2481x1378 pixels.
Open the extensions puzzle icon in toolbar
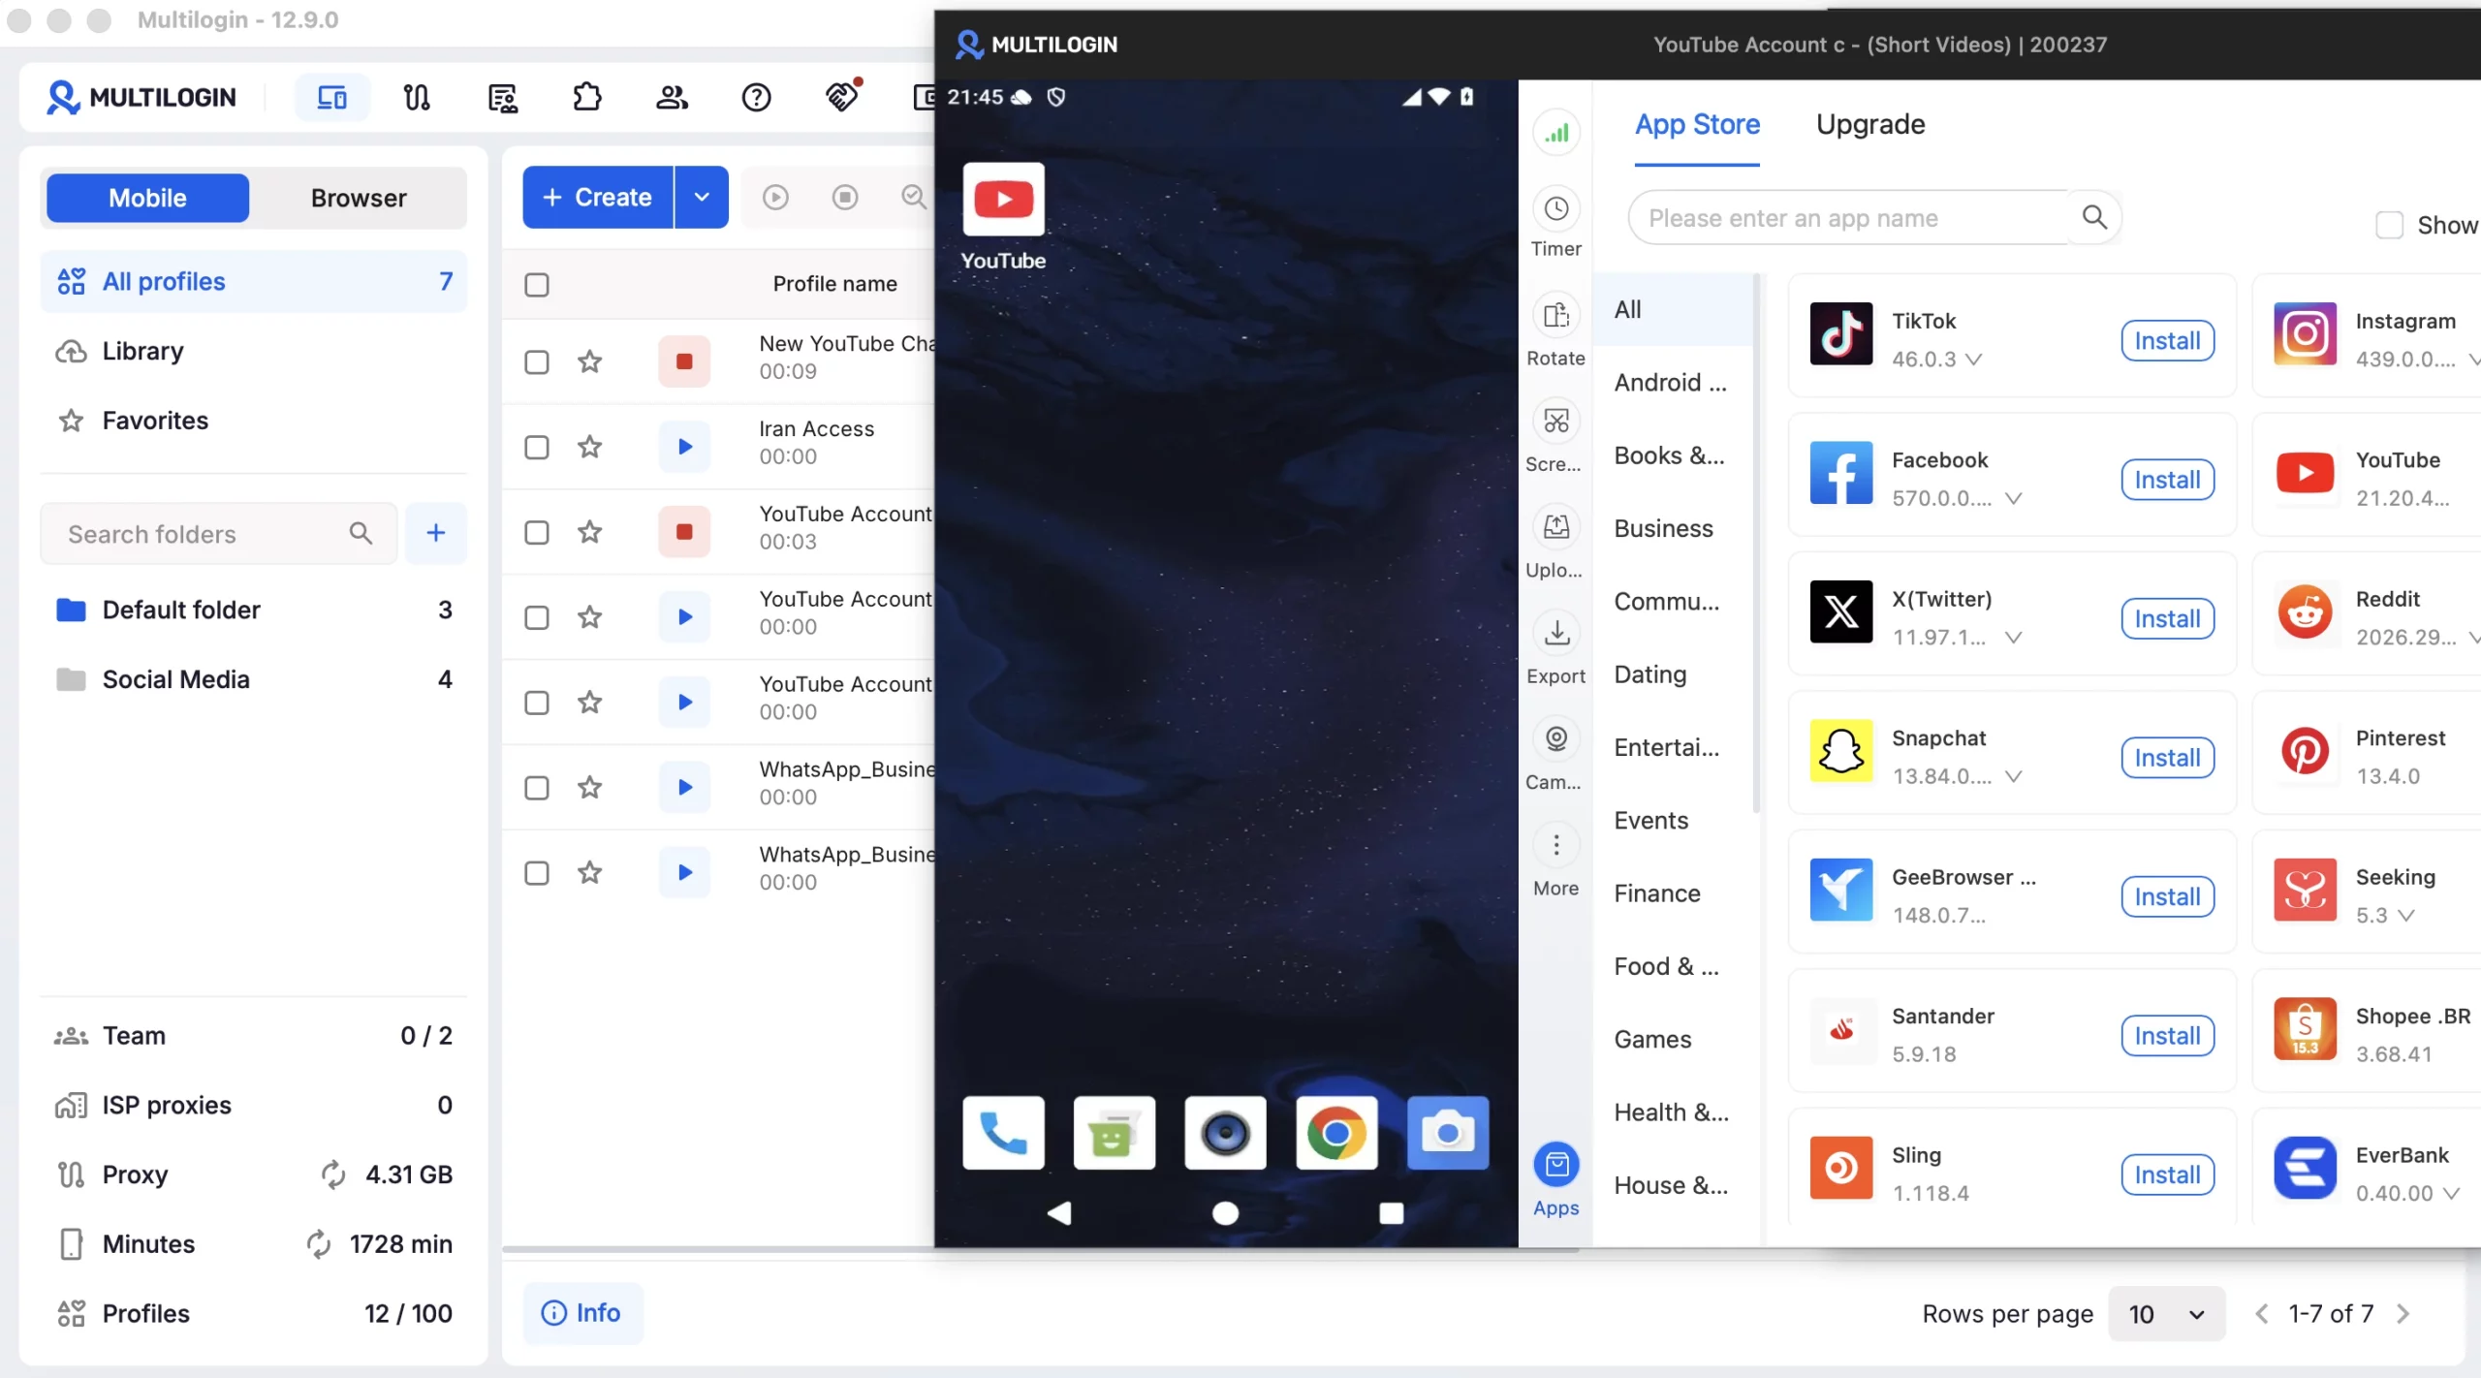coord(586,97)
